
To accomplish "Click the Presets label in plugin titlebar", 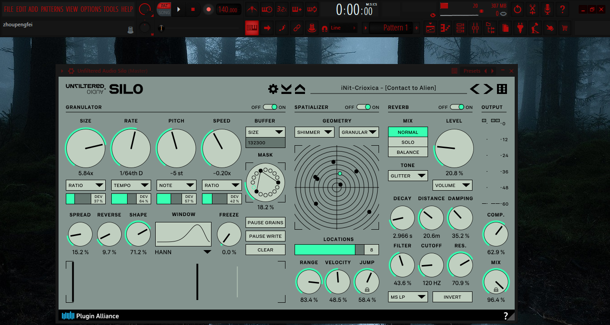I will tap(472, 71).
